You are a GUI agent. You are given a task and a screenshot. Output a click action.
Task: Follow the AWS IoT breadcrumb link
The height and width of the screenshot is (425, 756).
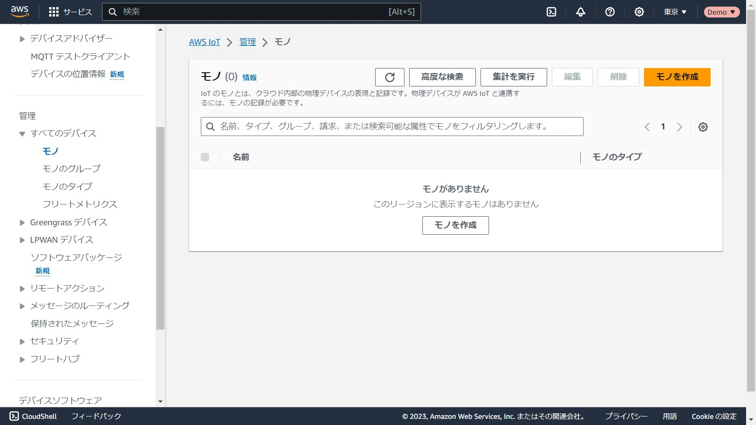click(205, 42)
